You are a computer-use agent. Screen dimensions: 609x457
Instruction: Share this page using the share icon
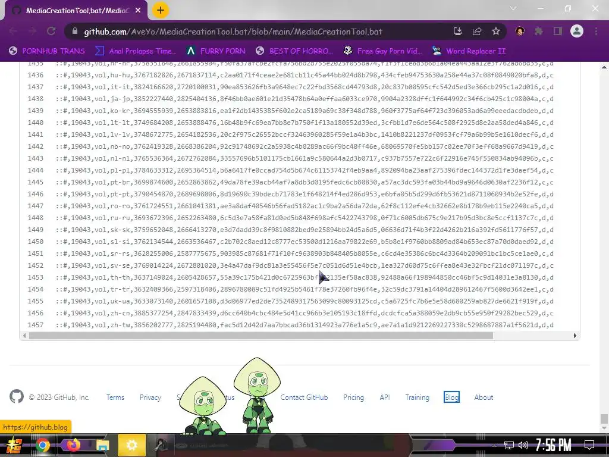[x=477, y=32]
